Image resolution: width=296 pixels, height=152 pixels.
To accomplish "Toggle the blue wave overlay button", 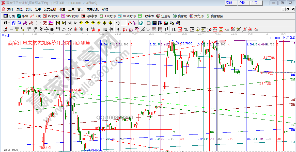I will click(x=14, y=23).
